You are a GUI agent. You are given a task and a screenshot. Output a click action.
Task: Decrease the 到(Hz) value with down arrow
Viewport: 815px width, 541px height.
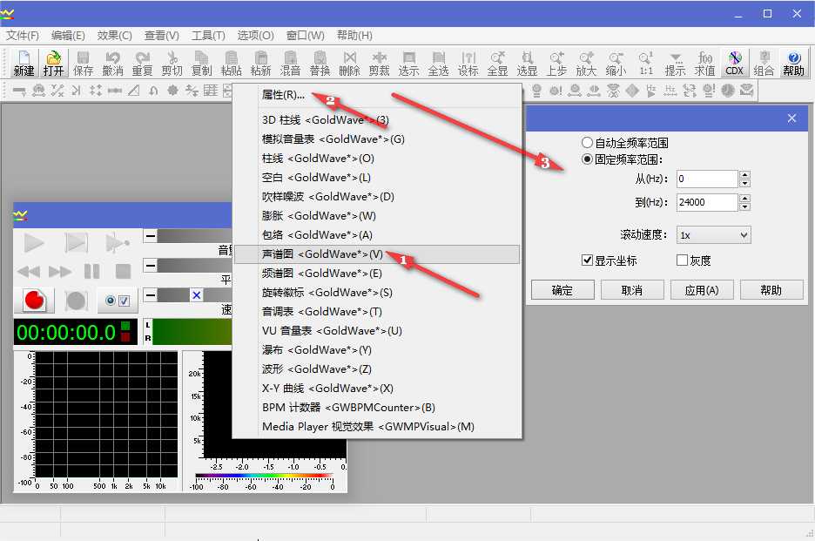[744, 206]
